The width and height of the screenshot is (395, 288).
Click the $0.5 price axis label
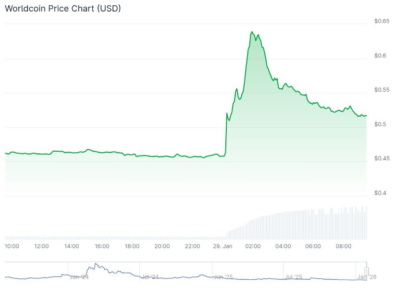(x=380, y=124)
